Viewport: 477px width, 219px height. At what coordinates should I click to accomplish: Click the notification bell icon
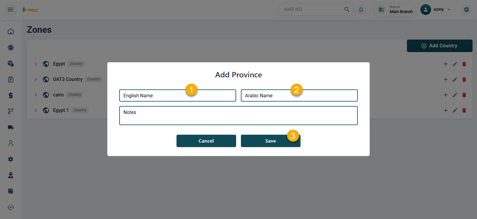361,10
